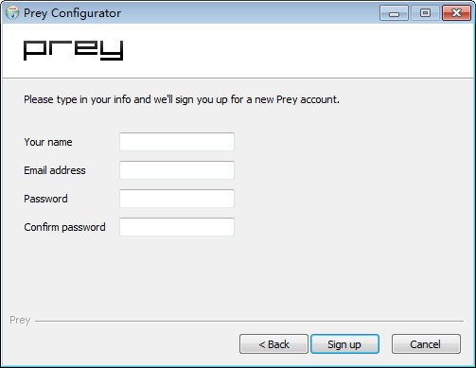Cancel the Prey setup wizard

[x=426, y=344]
